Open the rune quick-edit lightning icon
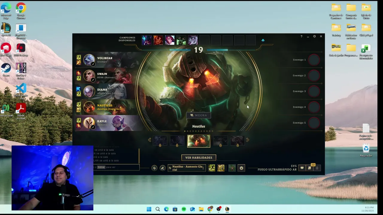 [x=154, y=168]
